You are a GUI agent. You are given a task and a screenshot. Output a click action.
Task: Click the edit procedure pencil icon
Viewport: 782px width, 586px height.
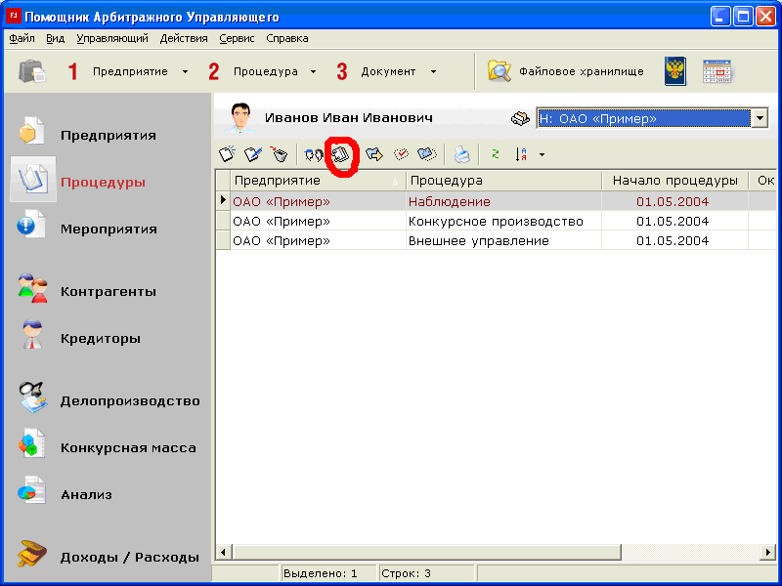[x=253, y=154]
